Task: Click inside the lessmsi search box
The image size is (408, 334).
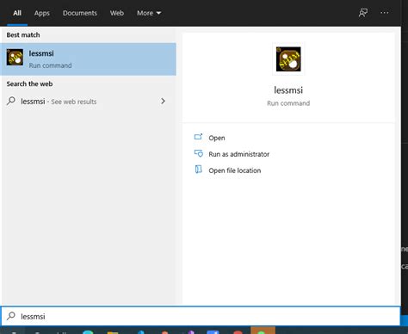Action: pos(201,316)
